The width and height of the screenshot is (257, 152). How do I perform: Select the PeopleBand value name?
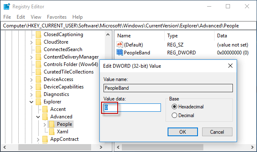pyautogui.click(x=137, y=53)
